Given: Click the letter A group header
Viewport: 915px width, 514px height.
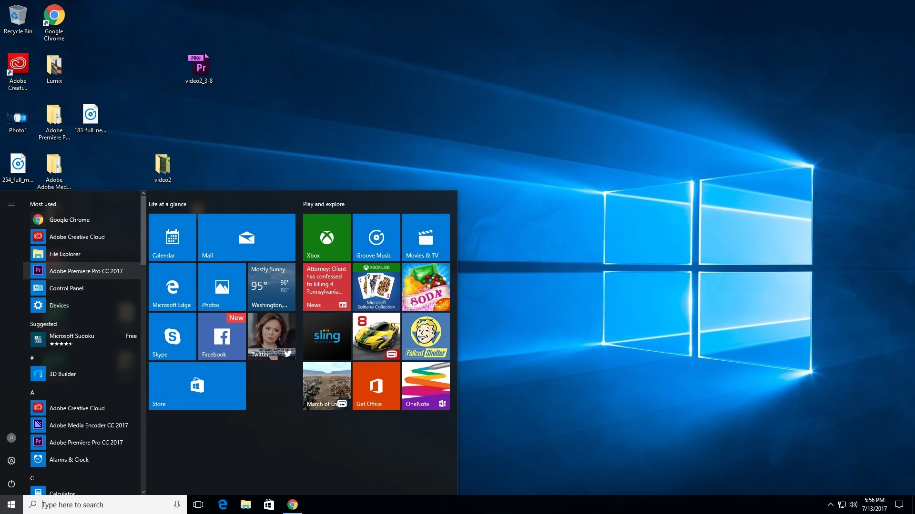Looking at the screenshot, I should (x=32, y=392).
